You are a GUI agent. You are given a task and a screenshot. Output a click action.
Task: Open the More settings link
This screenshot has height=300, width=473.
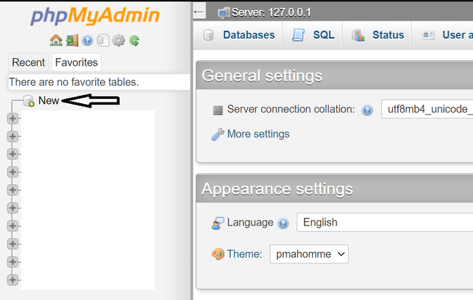pos(258,134)
